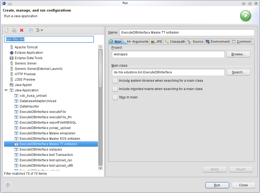Duplicate the selected launch configuration

point(14,30)
